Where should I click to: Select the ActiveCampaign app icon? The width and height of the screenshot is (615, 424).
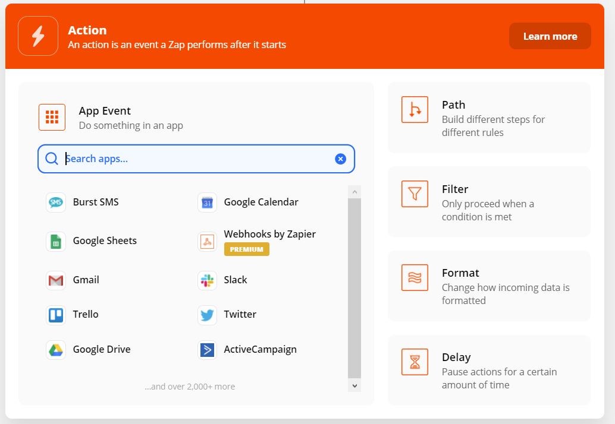(207, 350)
